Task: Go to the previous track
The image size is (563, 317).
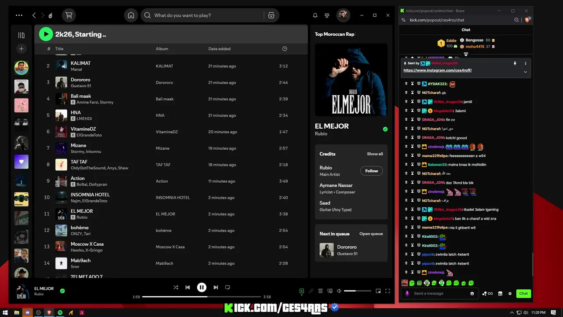Action: coord(188,287)
